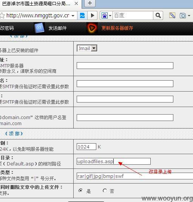
Task: Click 更新服务器缓存 menu item
Action: (x=117, y=28)
